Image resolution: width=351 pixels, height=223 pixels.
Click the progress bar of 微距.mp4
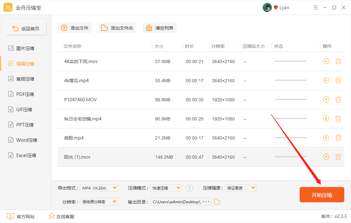(x=290, y=138)
